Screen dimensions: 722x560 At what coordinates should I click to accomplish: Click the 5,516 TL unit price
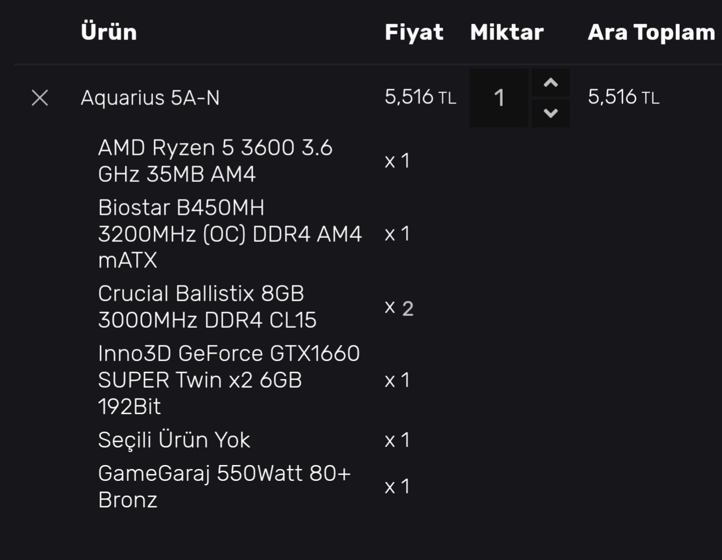[420, 97]
